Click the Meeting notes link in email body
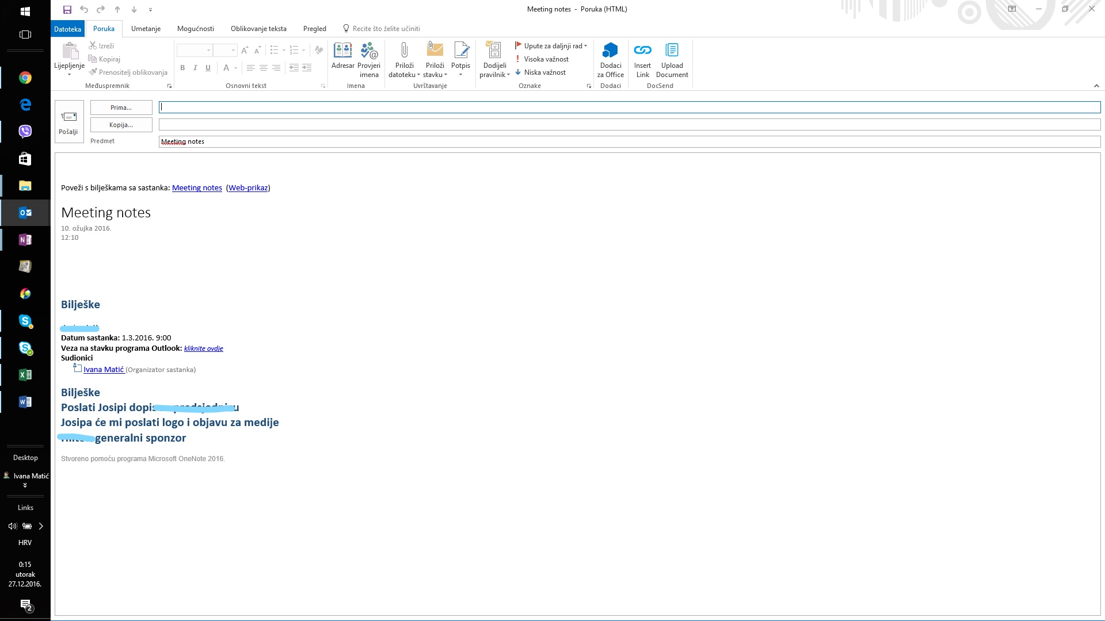Screen dimensions: 1105x621 (x=196, y=187)
